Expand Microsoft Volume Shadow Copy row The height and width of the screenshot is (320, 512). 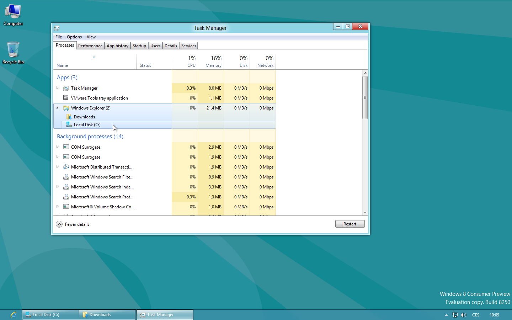point(57,207)
